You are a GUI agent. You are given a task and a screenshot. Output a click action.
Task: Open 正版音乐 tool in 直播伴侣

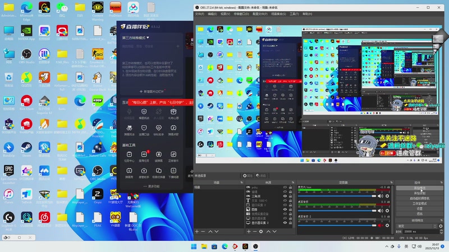coord(173,157)
